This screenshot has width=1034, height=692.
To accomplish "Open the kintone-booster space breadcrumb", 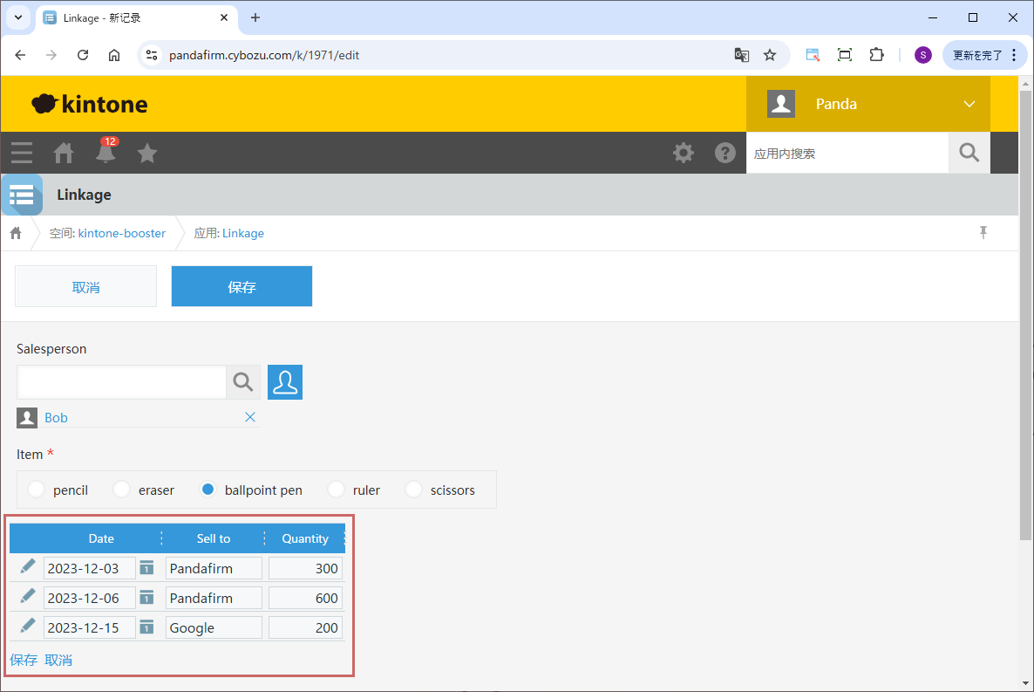I will click(121, 233).
